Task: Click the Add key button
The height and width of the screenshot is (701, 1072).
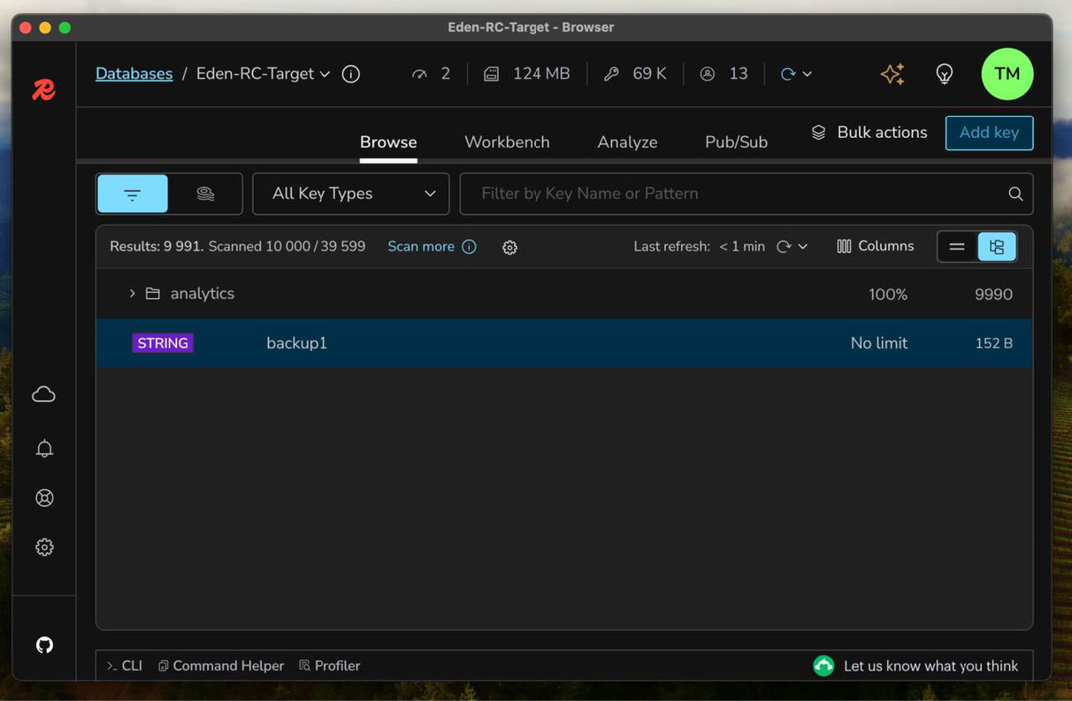Action: [989, 133]
